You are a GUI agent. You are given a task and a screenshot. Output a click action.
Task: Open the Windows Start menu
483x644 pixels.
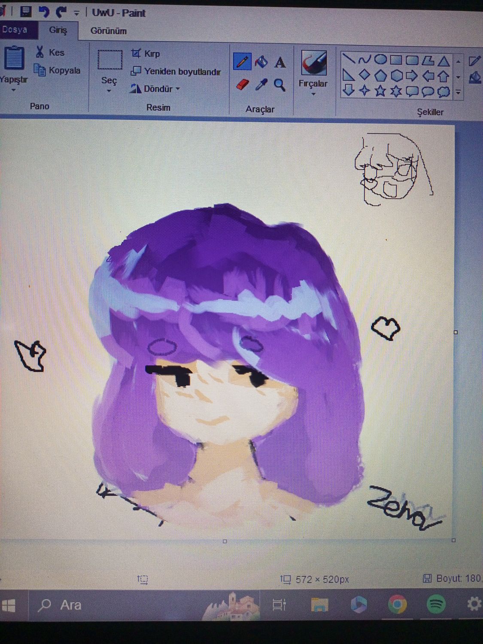click(x=9, y=605)
